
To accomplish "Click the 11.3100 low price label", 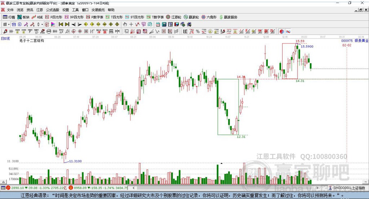I will [x=75, y=161].
